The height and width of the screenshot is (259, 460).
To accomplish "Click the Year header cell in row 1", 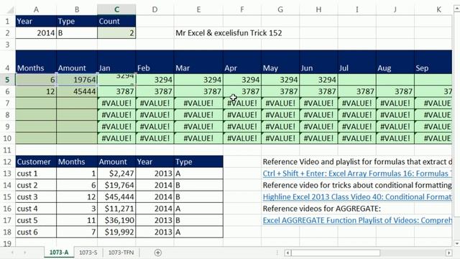I will (x=36, y=21).
